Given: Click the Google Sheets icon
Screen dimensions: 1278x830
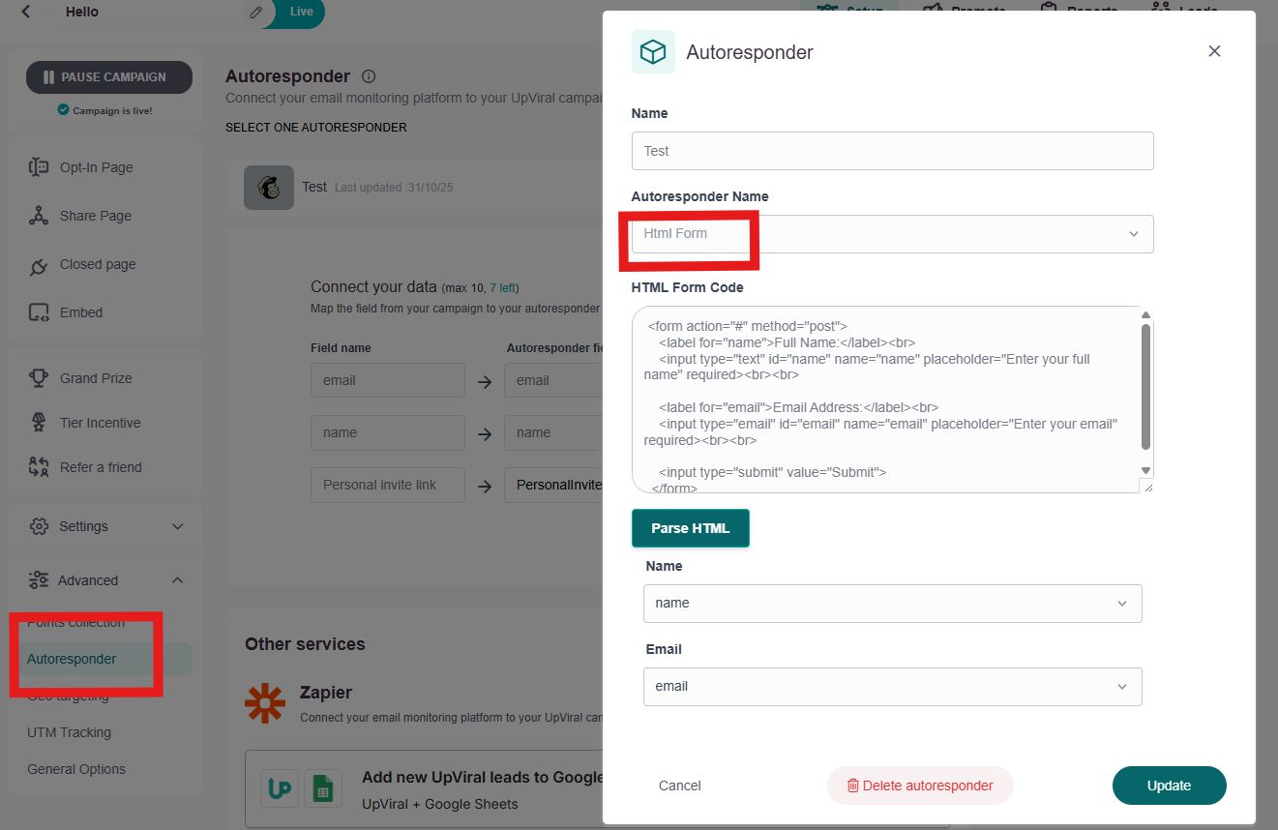Looking at the screenshot, I should [323, 788].
